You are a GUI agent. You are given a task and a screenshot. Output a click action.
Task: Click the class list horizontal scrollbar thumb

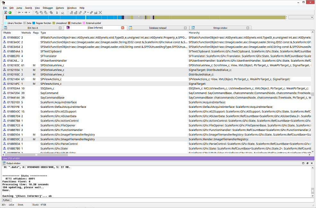36,155
